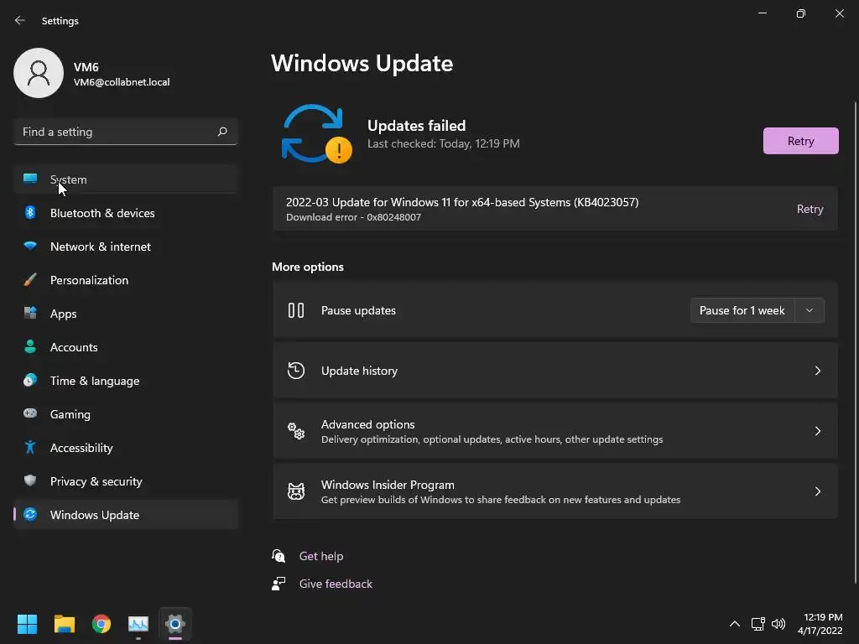Open Accessibility settings
Screen dimensions: 859x644
tap(126, 448)
